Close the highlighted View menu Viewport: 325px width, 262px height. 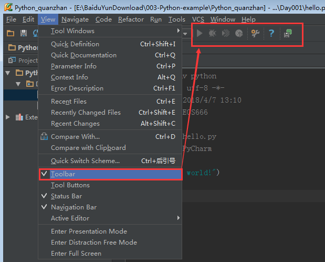[48, 19]
